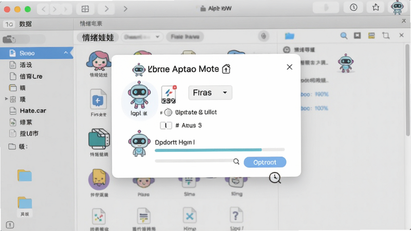Open the lower blue folder in the sidebar
The image size is (411, 231).
[25, 203]
